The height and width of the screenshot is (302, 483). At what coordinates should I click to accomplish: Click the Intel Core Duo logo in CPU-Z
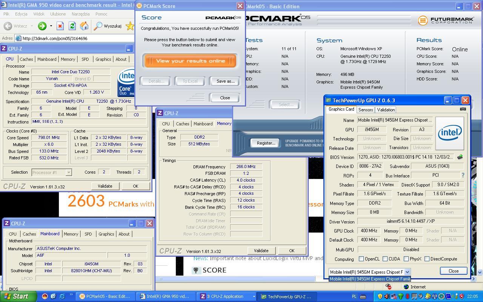click(x=126, y=82)
